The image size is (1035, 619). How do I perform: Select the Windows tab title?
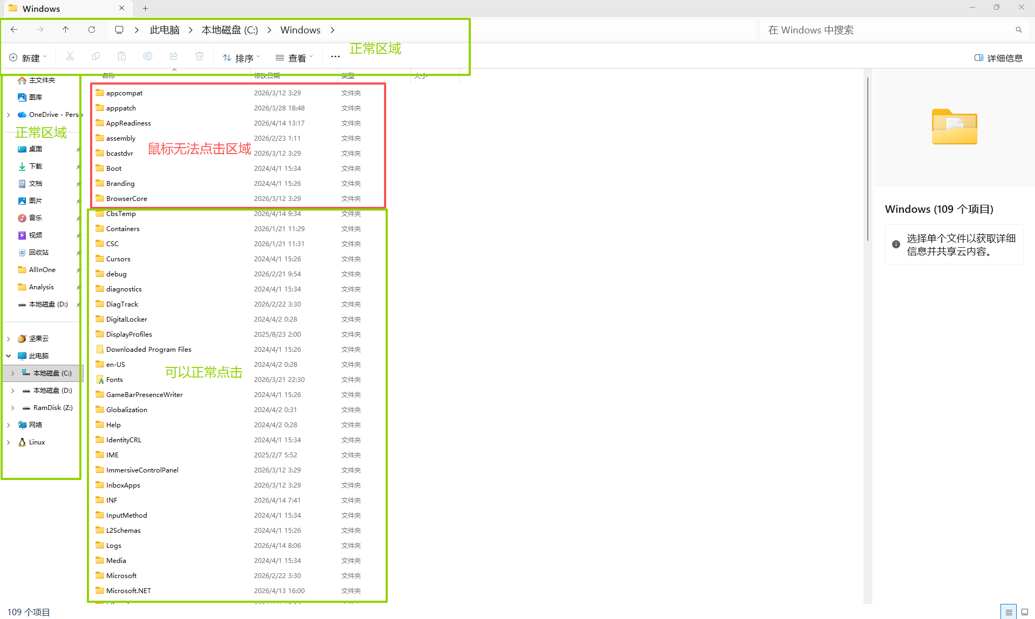click(42, 8)
